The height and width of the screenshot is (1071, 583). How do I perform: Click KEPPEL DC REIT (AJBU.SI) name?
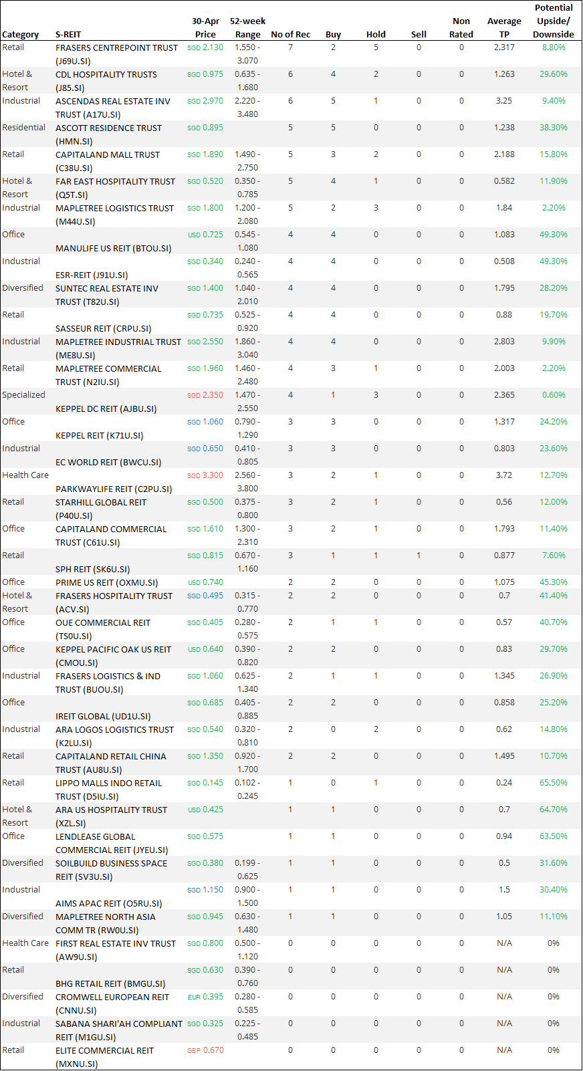106,409
